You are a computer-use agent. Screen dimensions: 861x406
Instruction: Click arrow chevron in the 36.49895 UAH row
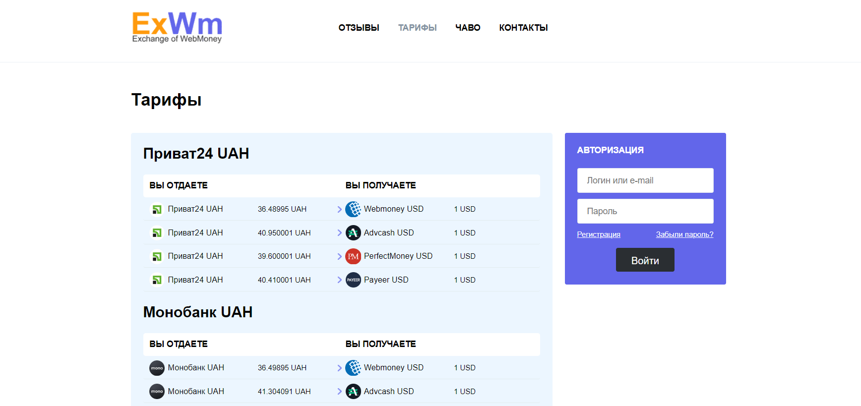tap(339, 368)
